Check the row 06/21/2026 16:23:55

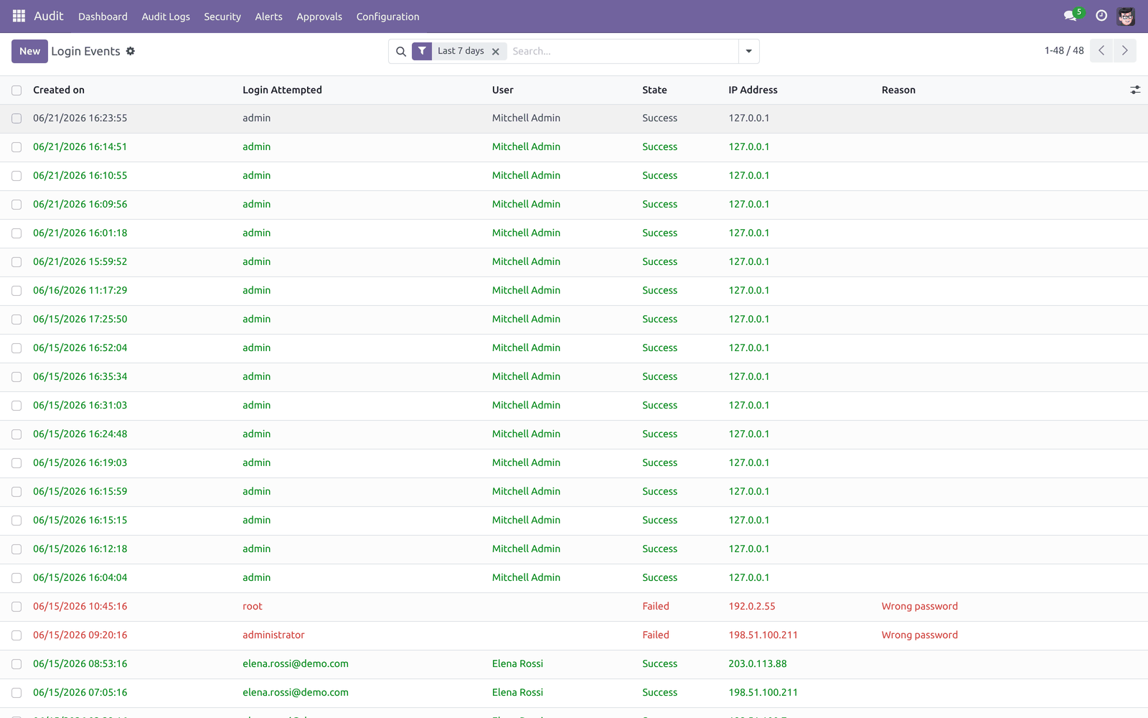point(17,118)
